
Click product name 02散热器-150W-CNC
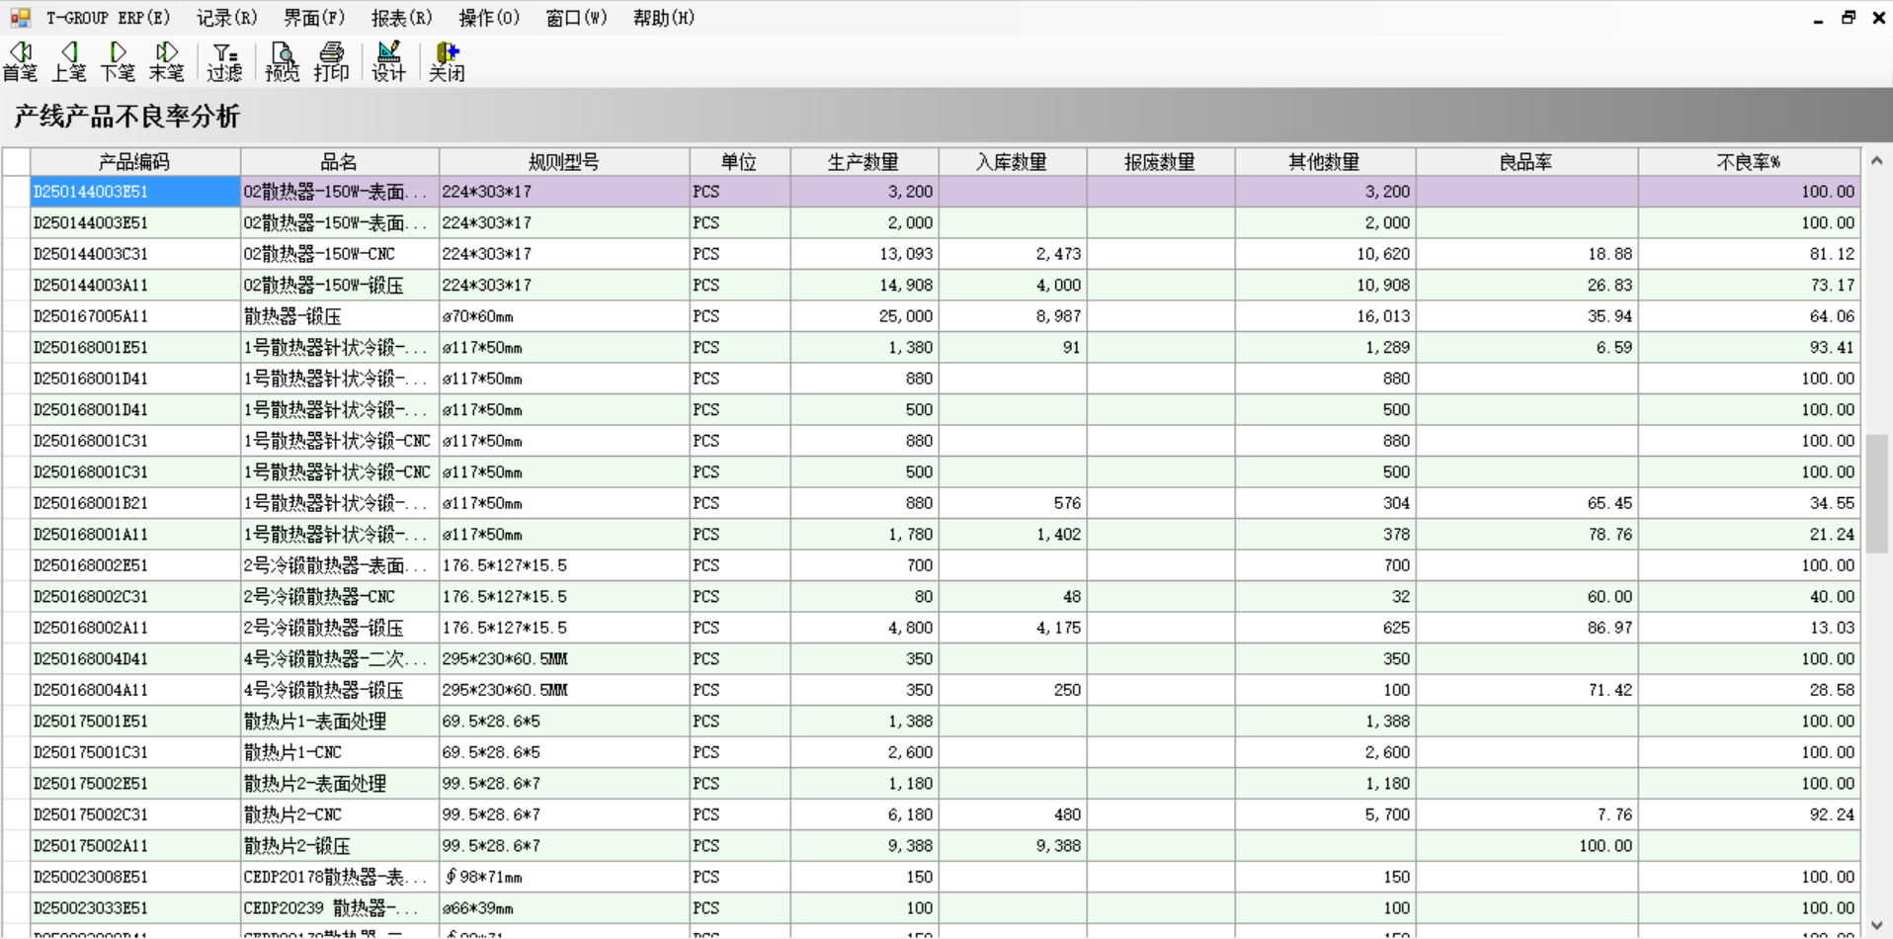click(340, 254)
